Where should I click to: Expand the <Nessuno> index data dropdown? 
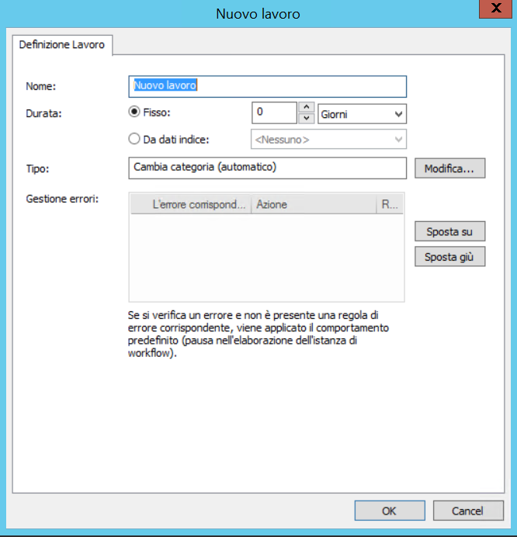pyautogui.click(x=328, y=140)
